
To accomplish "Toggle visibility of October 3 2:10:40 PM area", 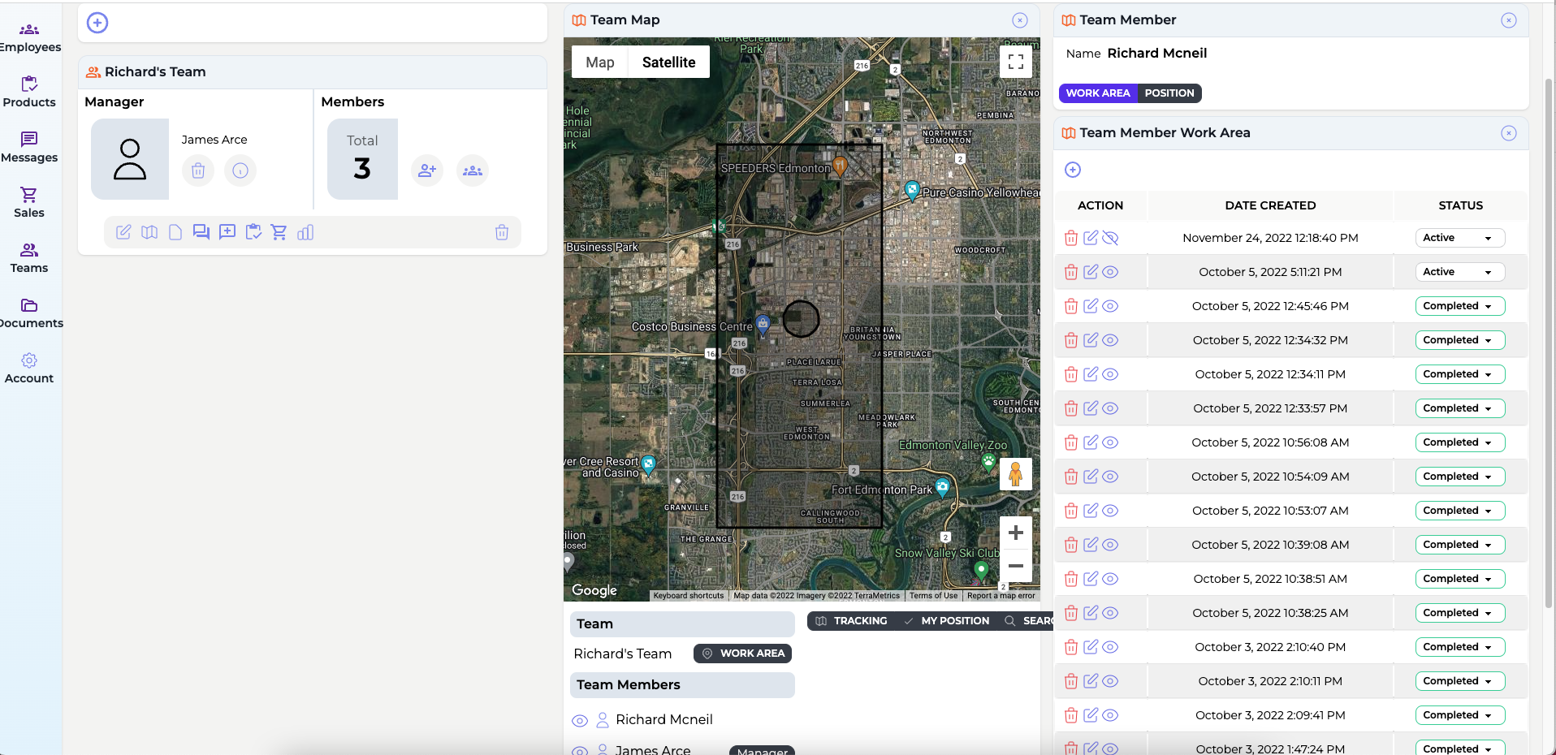I will point(1110,647).
